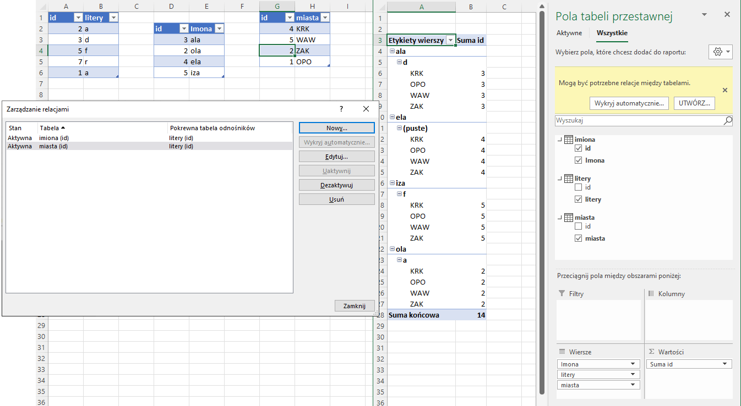741x406 pixels.
Task: Click the Usuń button
Action: [x=337, y=199]
